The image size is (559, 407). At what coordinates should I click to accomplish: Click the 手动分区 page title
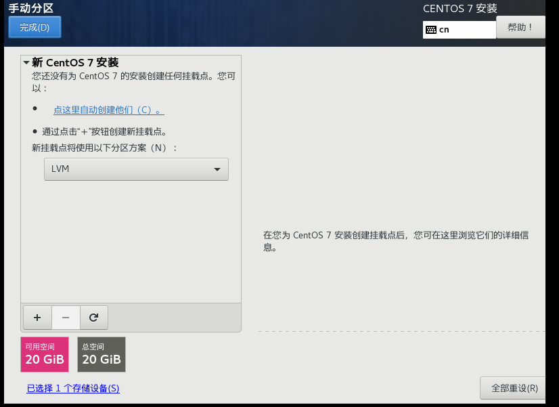(31, 8)
